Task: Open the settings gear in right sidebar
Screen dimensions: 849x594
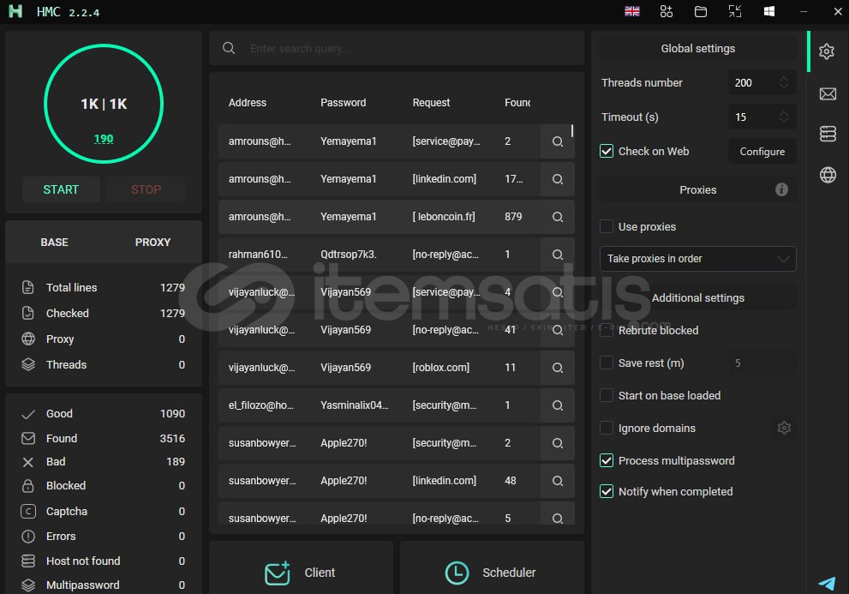Action: click(x=827, y=51)
